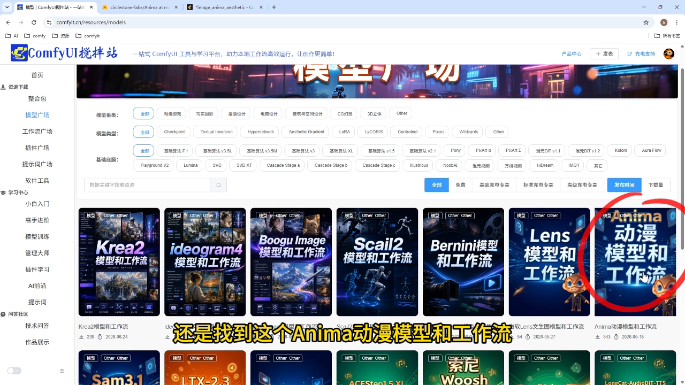Choose the 基础算法 F.1 base model filter
Image resolution: width=685 pixels, height=385 pixels.
coord(176,151)
